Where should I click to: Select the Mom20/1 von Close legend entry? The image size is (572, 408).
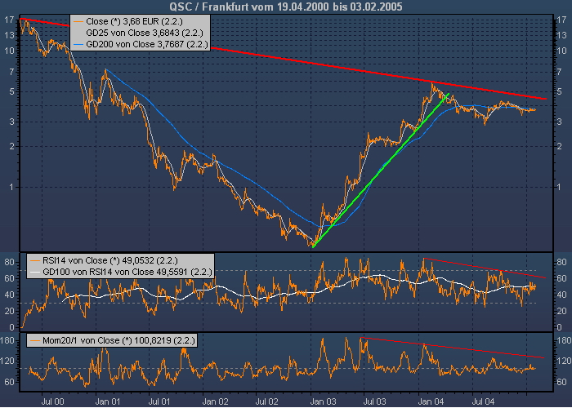coord(118,340)
